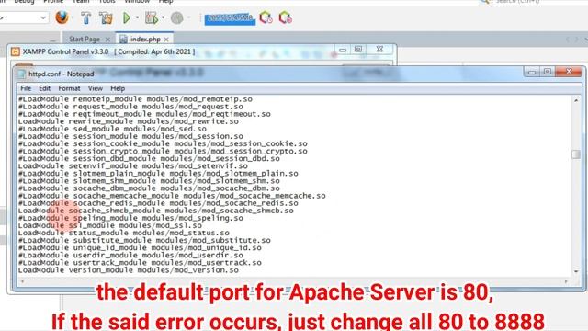Screen dimensions: 588x331
Task: Click the Profile Project icon
Action: click(177, 17)
